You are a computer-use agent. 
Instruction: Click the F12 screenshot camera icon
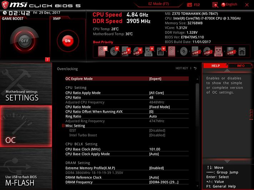[189, 5]
